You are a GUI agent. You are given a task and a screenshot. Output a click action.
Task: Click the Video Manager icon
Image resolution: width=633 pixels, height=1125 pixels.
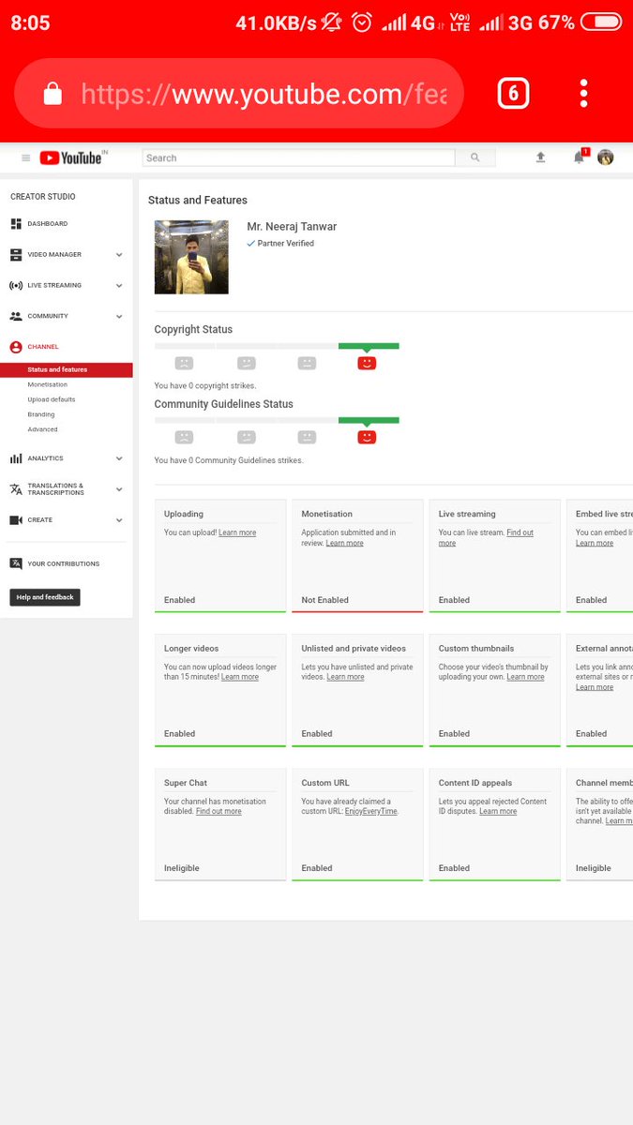[16, 254]
